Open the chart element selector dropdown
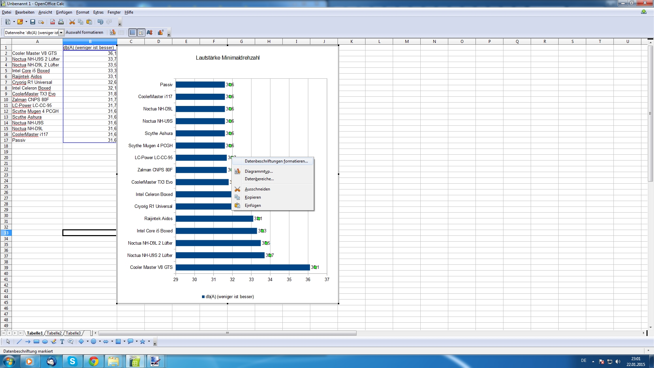 (61, 33)
